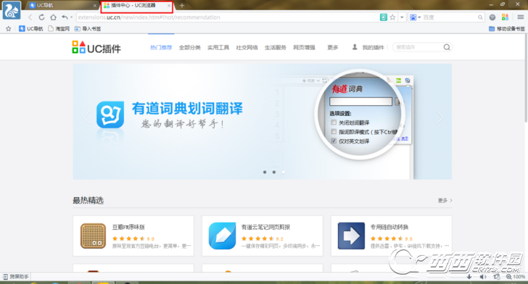Select the 插件中心 - UC浏览器 tab

coord(137,5)
